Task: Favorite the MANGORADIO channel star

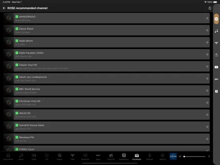Action: (207, 18)
